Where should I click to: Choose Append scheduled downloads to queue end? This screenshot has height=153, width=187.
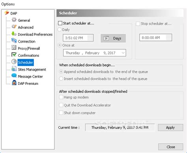click(61, 72)
